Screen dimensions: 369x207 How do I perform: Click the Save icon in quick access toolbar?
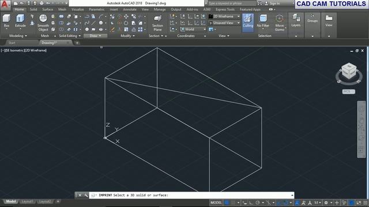click(28, 3)
